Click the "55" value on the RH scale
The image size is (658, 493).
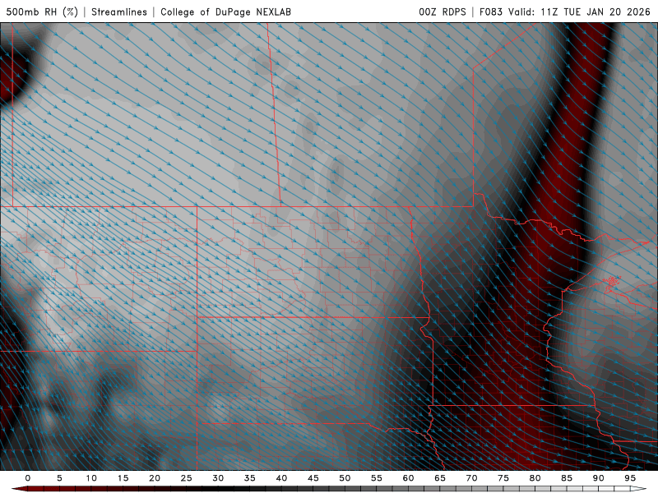tap(377, 478)
